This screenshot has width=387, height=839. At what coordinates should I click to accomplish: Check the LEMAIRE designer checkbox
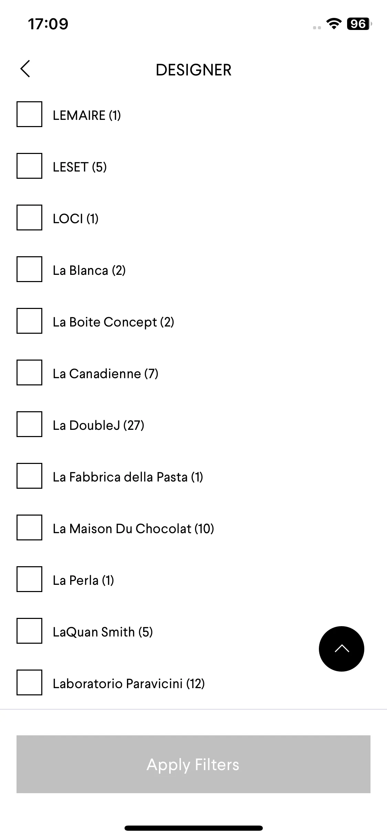[x=29, y=114]
